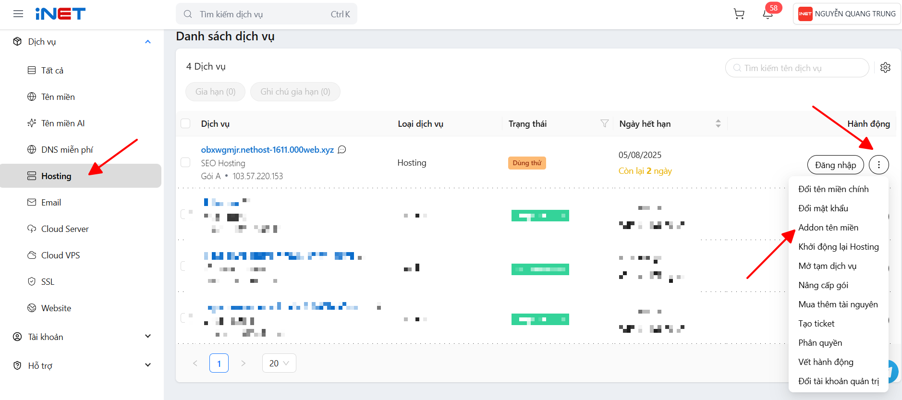Tick the checkbox for SEO Hosting row

pos(185,162)
